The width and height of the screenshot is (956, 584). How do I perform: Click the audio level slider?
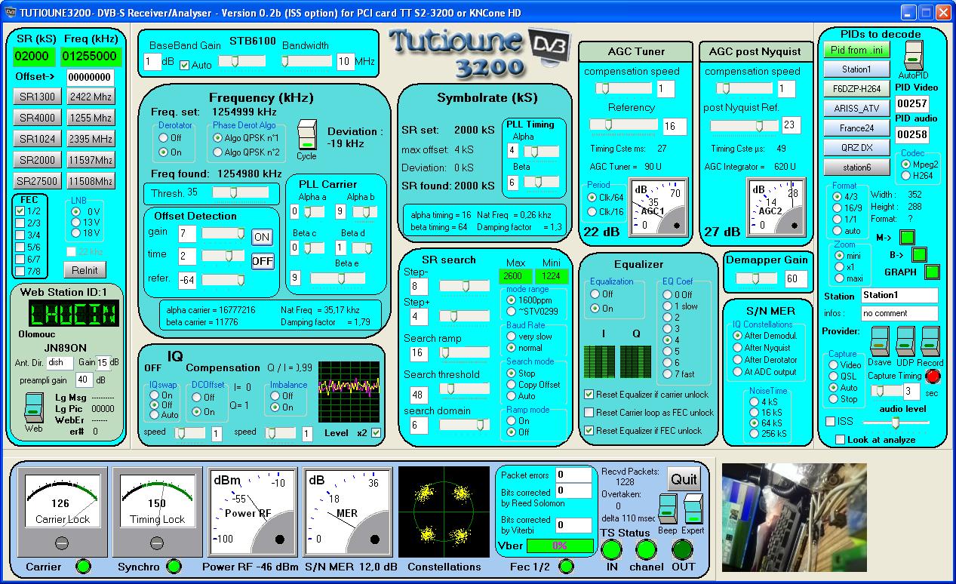click(895, 423)
